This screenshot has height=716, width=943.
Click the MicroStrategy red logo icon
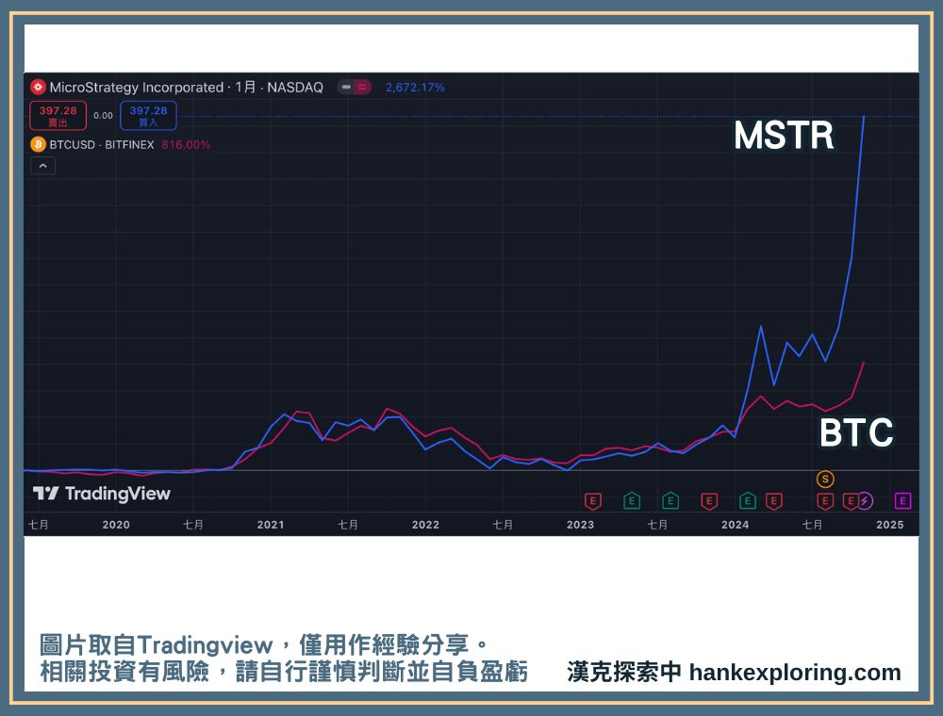(x=38, y=87)
